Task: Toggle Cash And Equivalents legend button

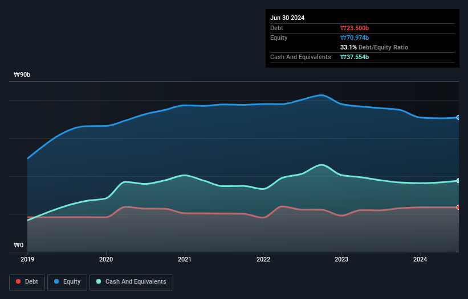Action: pyautogui.click(x=131, y=282)
